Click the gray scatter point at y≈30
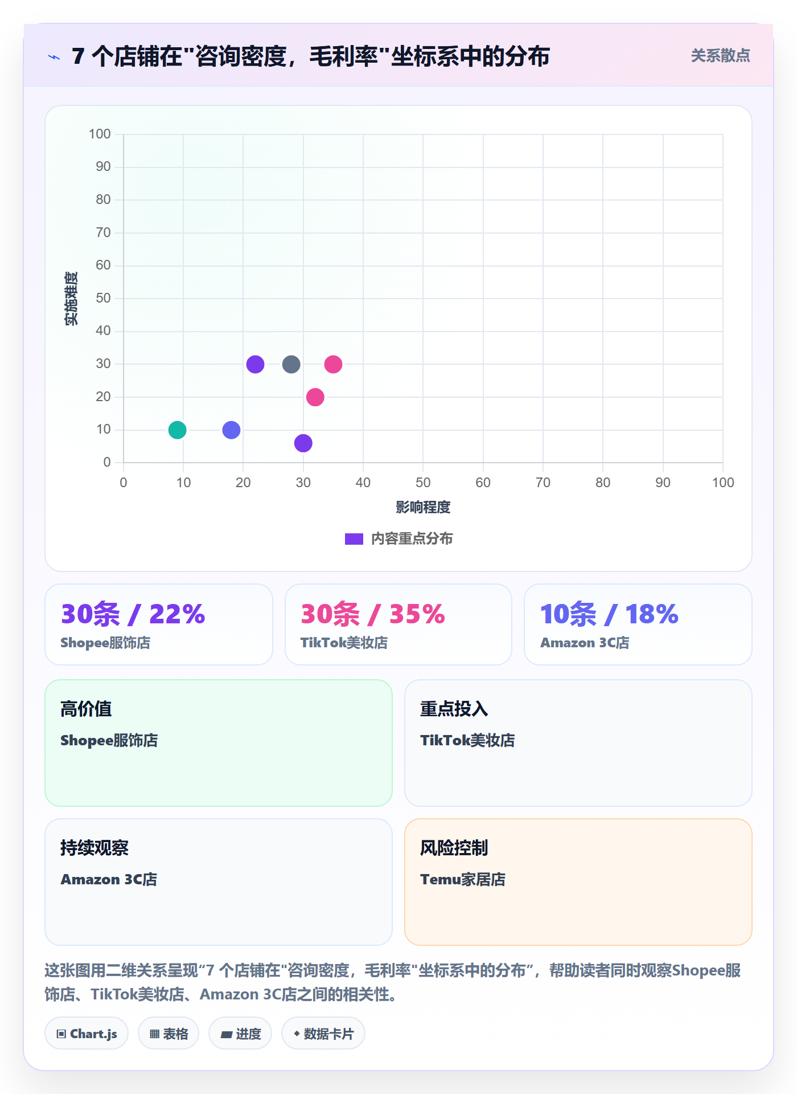The height and width of the screenshot is (1094, 797). 291,364
